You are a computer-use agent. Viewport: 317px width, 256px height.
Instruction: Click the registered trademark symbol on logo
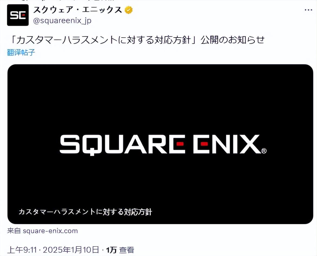pyautogui.click(x=264, y=151)
